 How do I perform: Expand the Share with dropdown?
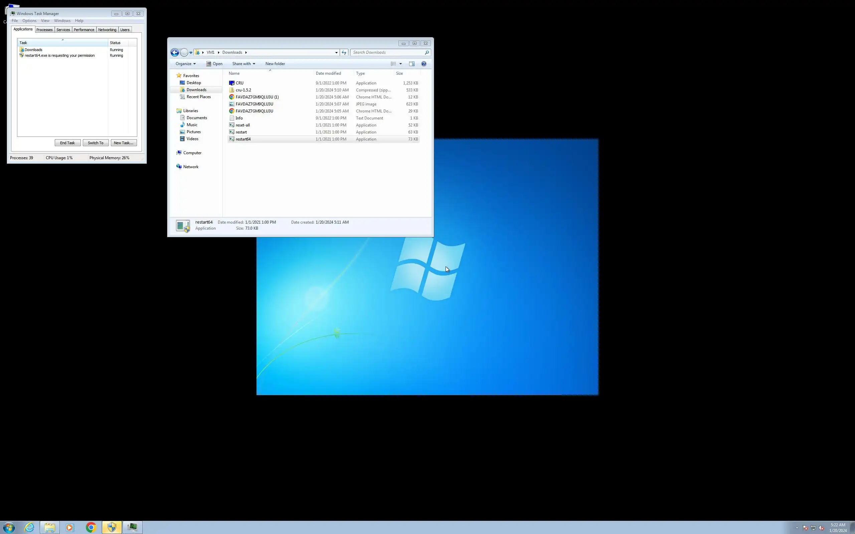243,64
